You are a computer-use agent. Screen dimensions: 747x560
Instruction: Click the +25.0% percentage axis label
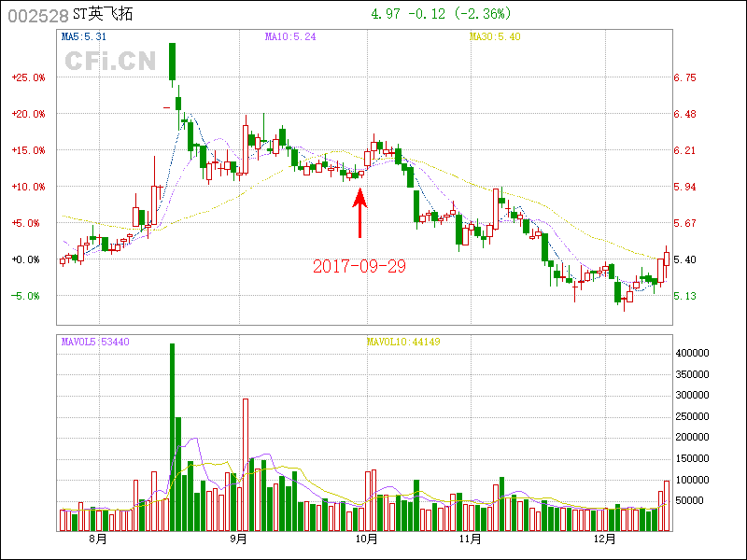(x=29, y=77)
